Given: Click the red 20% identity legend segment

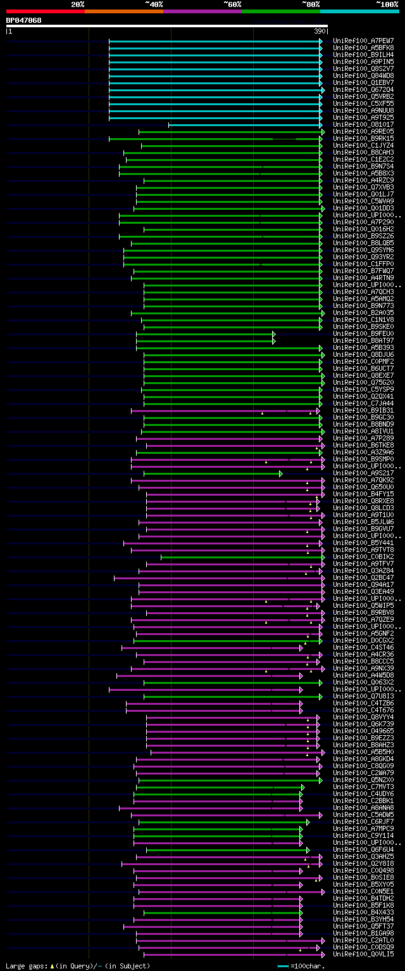Looking at the screenshot, I should coord(46,11).
